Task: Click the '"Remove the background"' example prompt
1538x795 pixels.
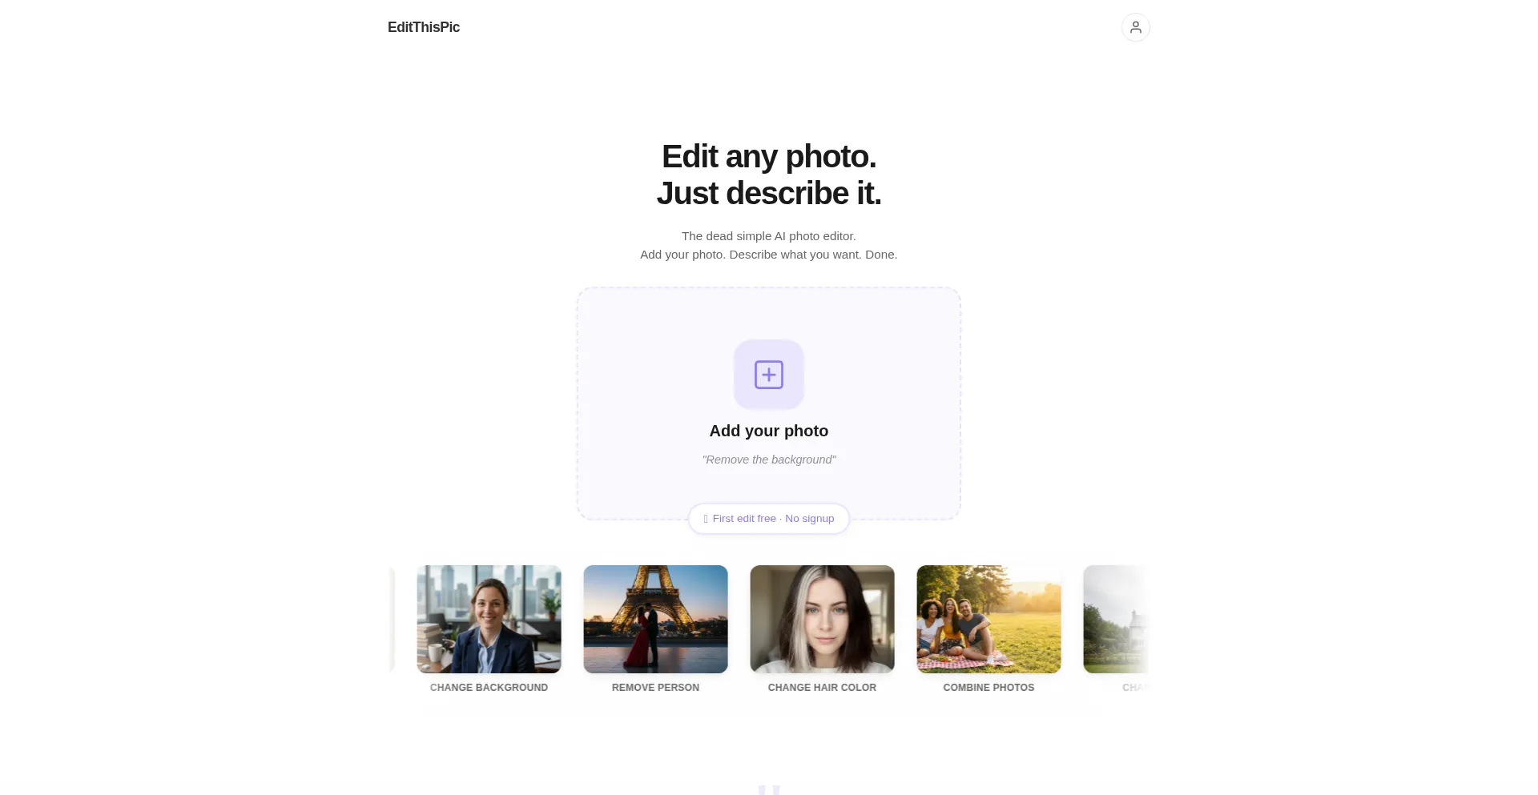Action: point(769,460)
